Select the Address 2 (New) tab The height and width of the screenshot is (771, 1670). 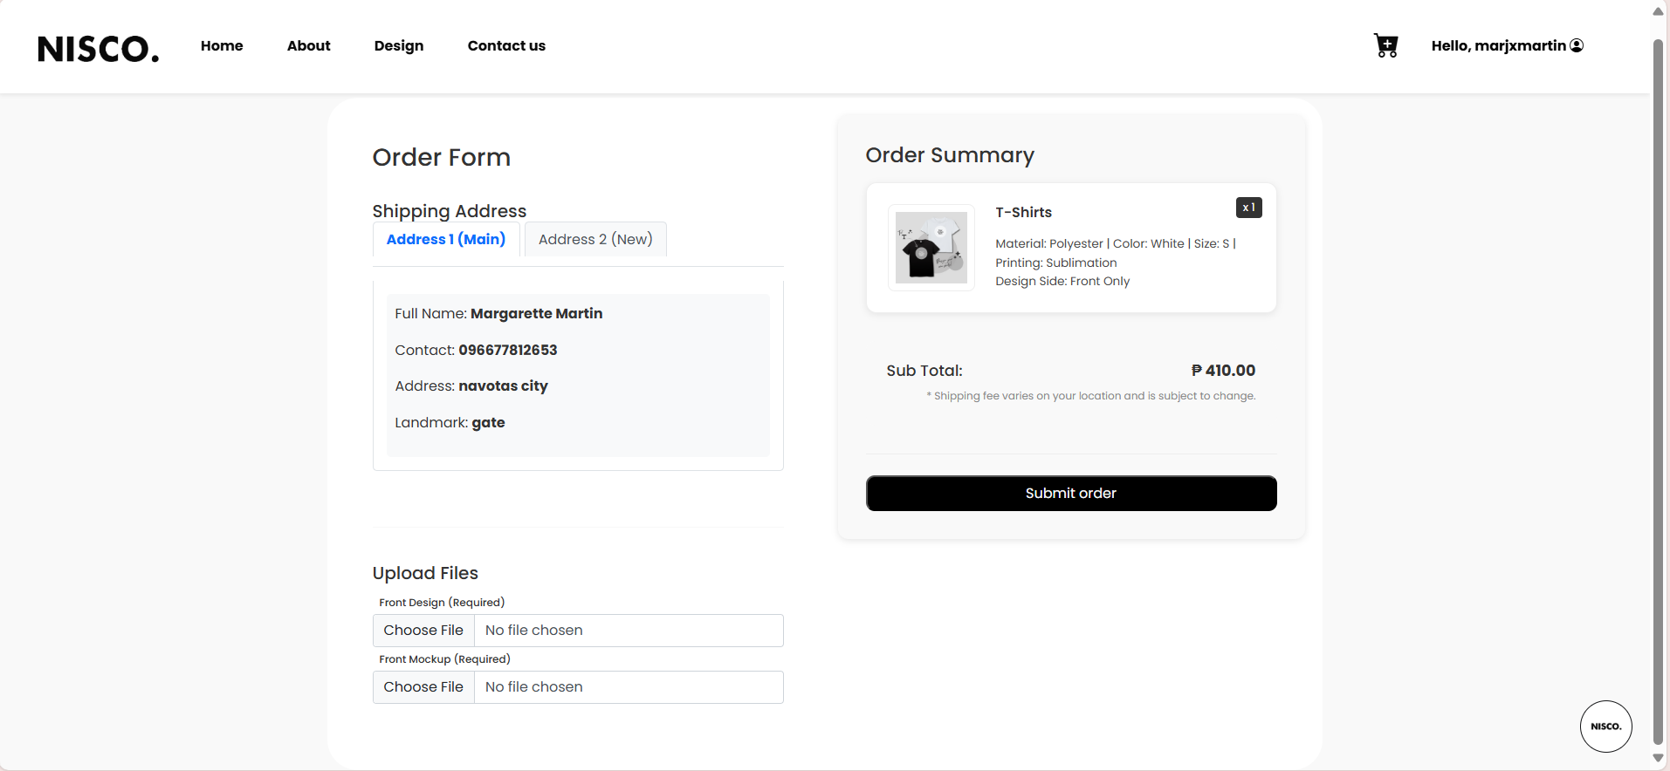(x=595, y=239)
